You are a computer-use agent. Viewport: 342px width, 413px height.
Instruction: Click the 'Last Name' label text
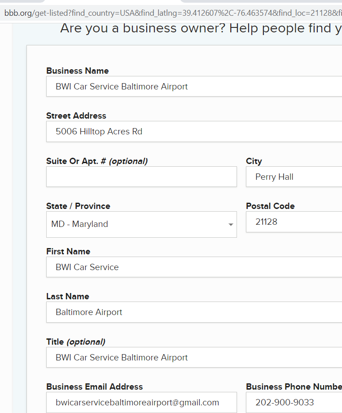(x=68, y=296)
